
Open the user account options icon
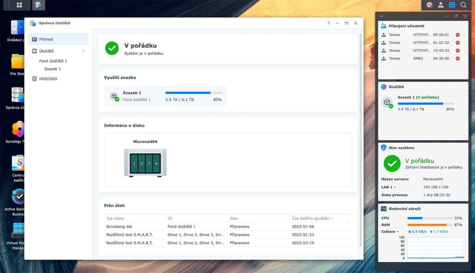(441, 5)
